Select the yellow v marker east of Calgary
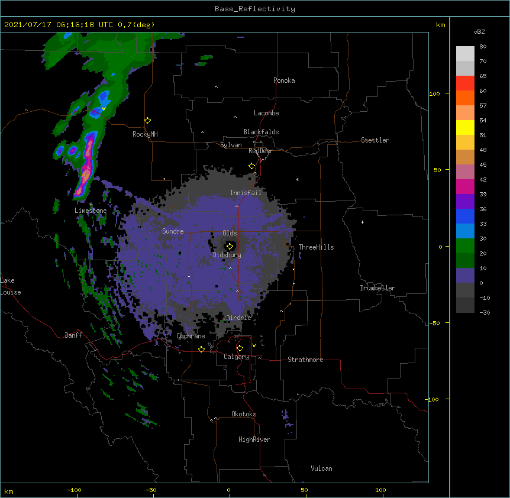 (254, 345)
